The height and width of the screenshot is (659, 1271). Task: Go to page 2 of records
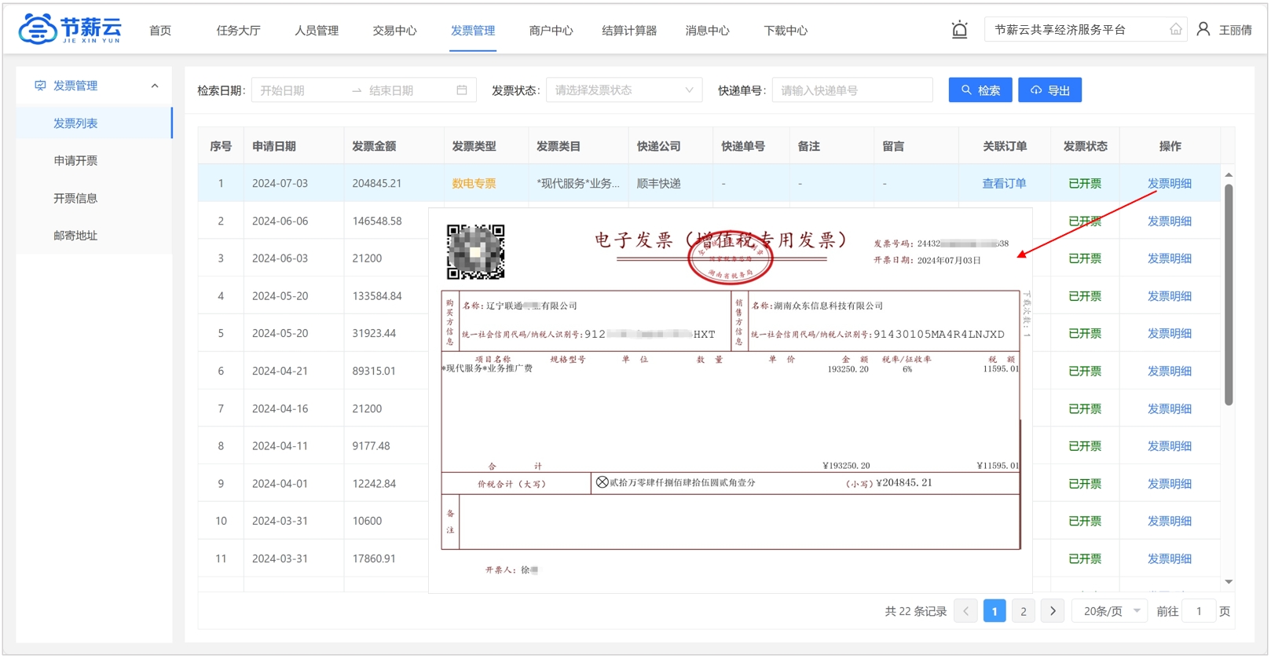tap(1023, 611)
